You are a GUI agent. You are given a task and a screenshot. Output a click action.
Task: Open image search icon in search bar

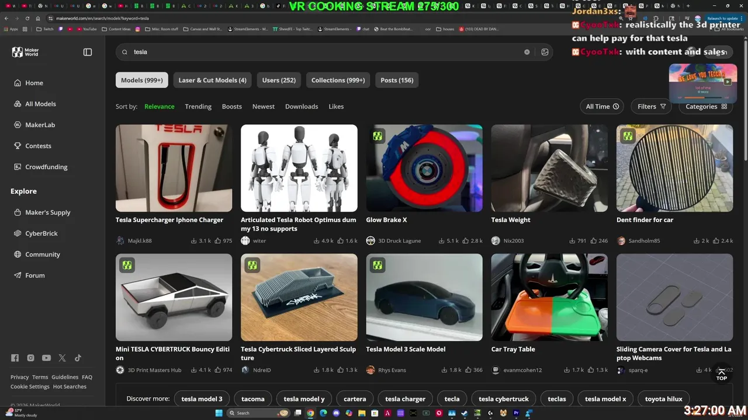[x=545, y=52]
